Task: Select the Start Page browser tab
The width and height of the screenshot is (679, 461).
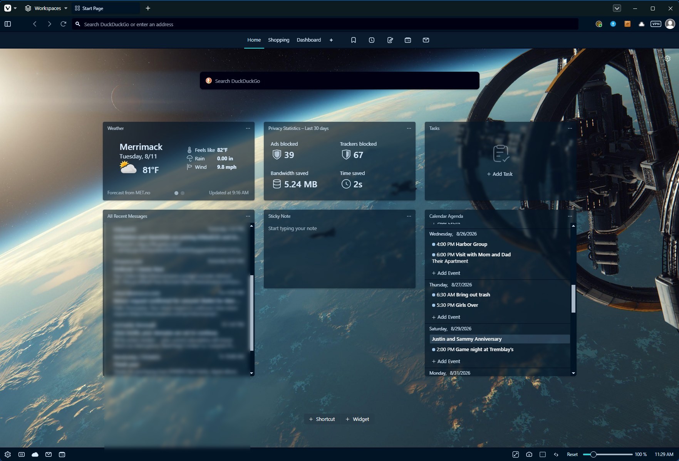Action: [x=106, y=8]
